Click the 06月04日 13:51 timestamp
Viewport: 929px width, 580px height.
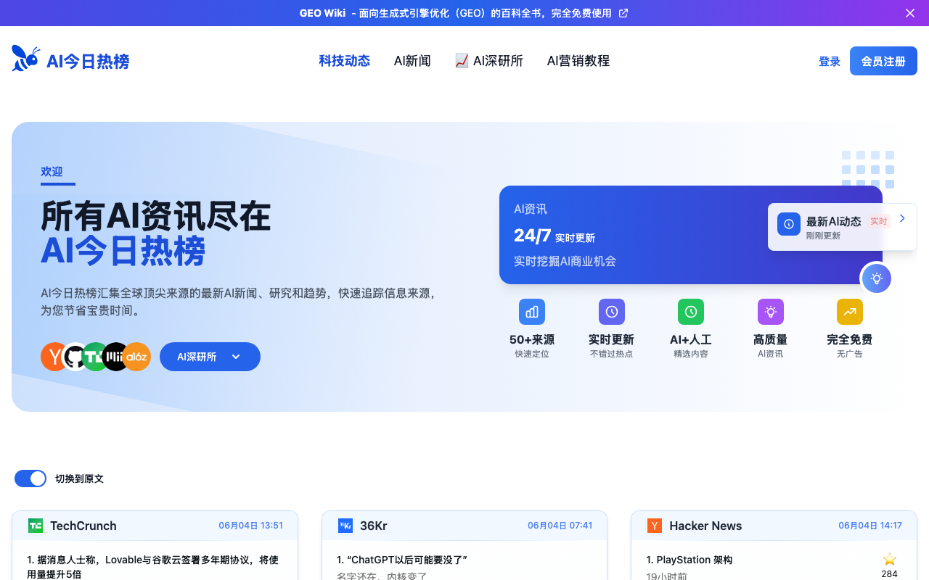(x=251, y=526)
